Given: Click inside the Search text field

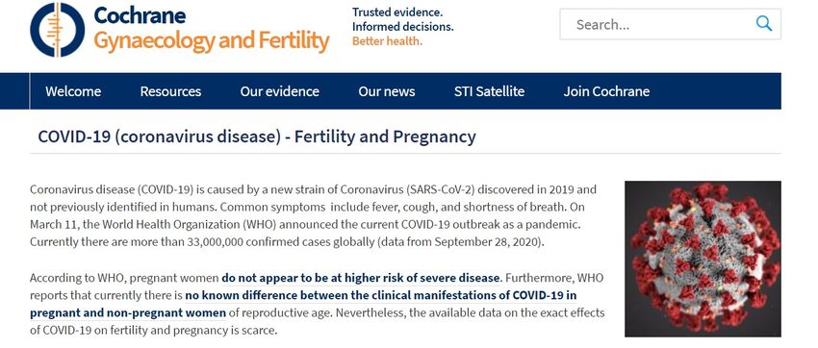Looking at the screenshot, I should click(x=657, y=24).
